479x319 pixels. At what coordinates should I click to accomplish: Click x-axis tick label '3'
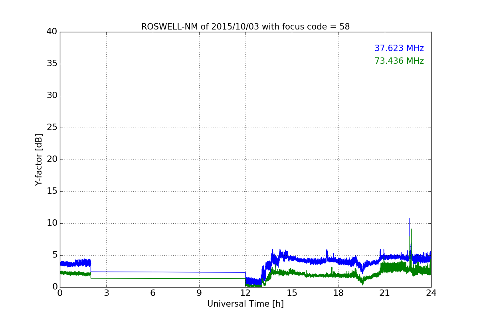coord(106,293)
